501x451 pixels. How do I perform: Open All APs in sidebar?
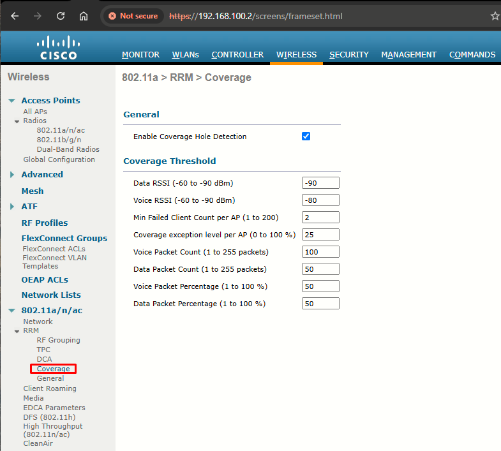(35, 112)
